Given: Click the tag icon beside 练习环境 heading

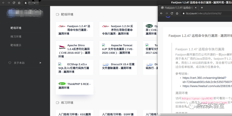Looking at the screenshot, I should [x=57, y=103].
